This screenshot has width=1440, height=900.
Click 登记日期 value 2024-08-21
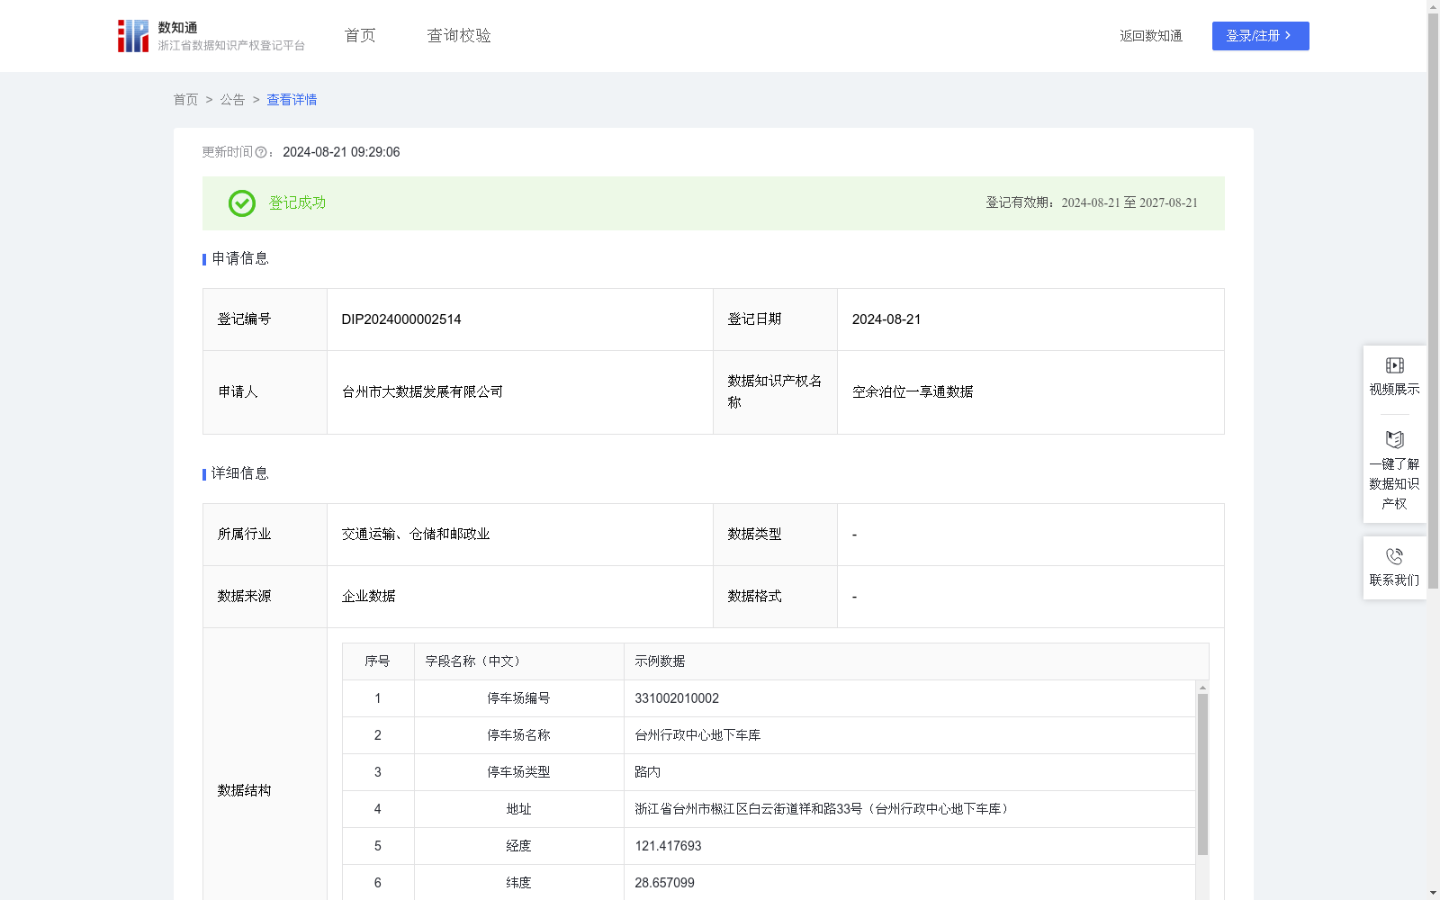pyautogui.click(x=886, y=319)
